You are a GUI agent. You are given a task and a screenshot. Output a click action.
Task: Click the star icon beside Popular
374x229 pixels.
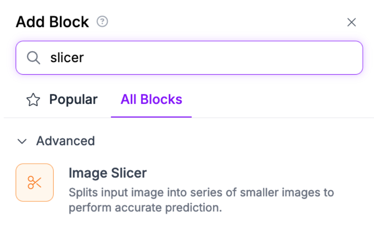(33, 100)
